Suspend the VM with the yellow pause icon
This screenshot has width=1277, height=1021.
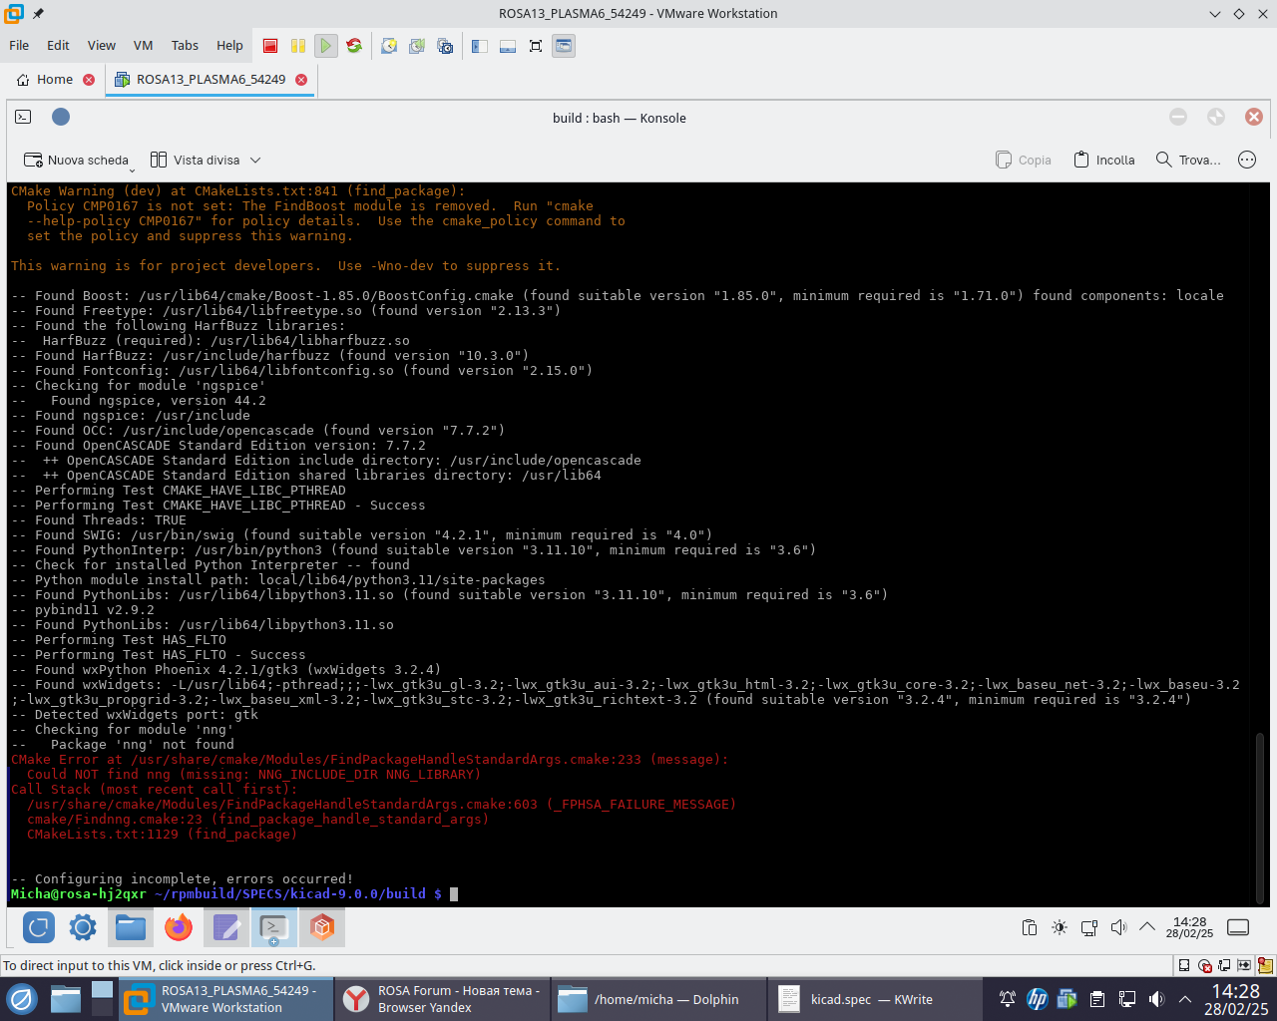[x=298, y=46]
